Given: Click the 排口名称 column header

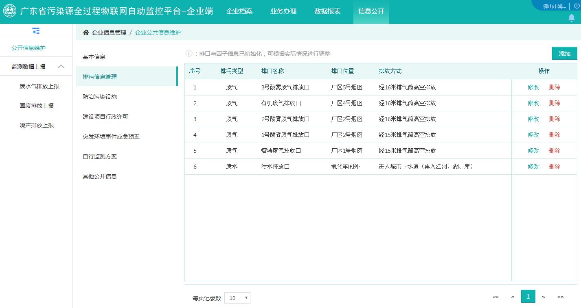Looking at the screenshot, I should point(272,71).
